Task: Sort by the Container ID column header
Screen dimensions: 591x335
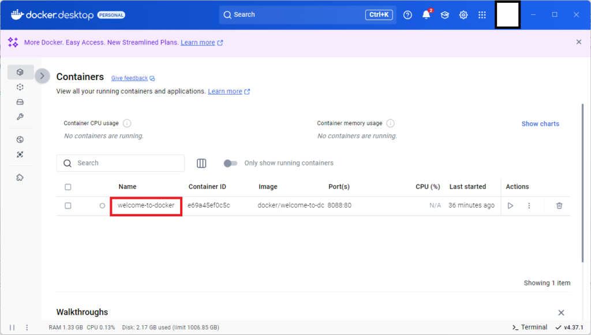Action: coord(207,187)
